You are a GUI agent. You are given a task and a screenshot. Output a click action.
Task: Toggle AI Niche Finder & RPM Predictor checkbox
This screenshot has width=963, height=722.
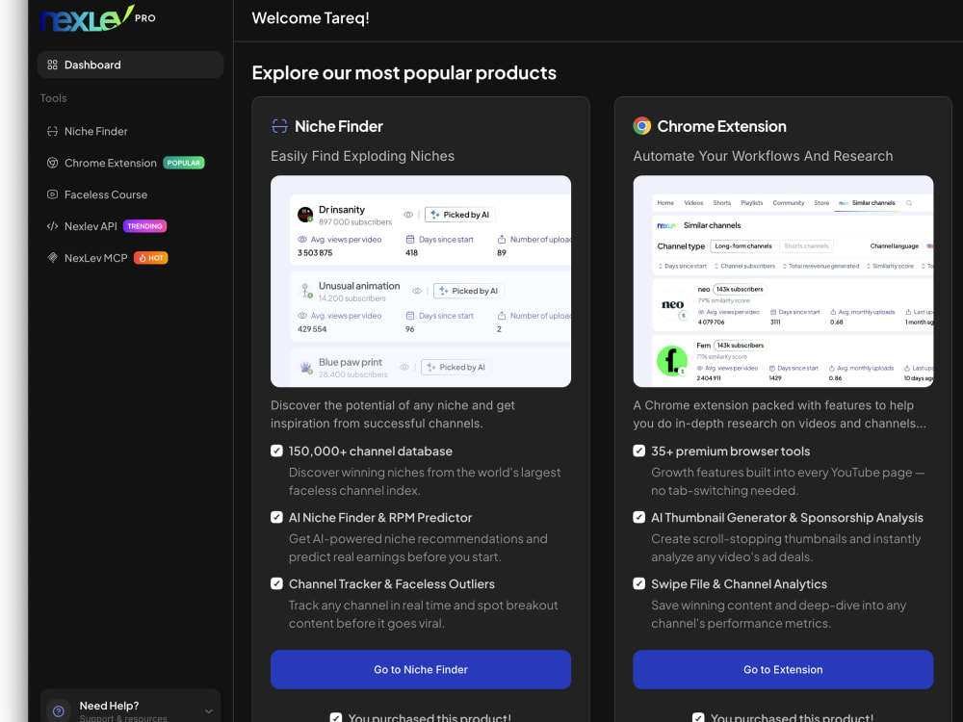tap(277, 518)
